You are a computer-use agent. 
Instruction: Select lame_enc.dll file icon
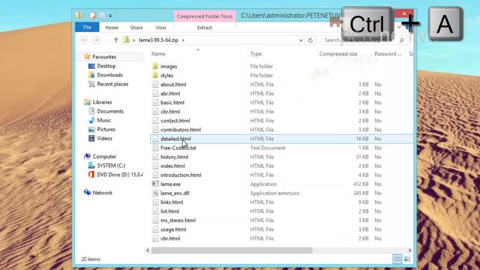[x=156, y=193]
